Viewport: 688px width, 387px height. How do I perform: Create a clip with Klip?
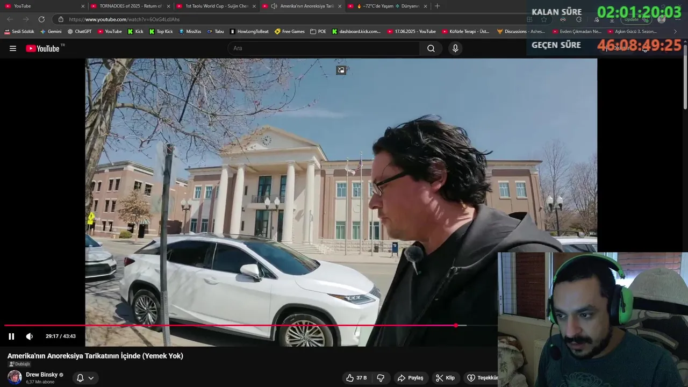click(x=445, y=378)
